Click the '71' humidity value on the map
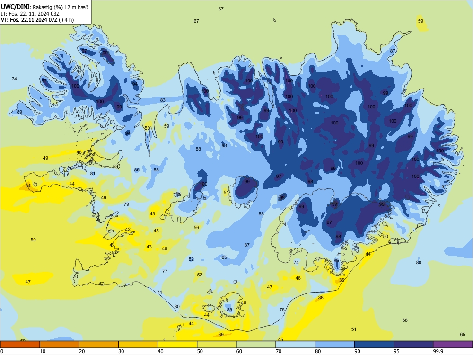473x355 pixels. pyautogui.click(x=126, y=285)
